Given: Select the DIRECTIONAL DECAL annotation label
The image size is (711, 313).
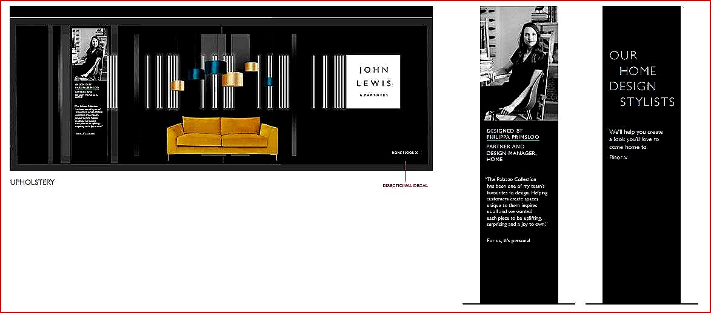Looking at the screenshot, I should click(405, 186).
